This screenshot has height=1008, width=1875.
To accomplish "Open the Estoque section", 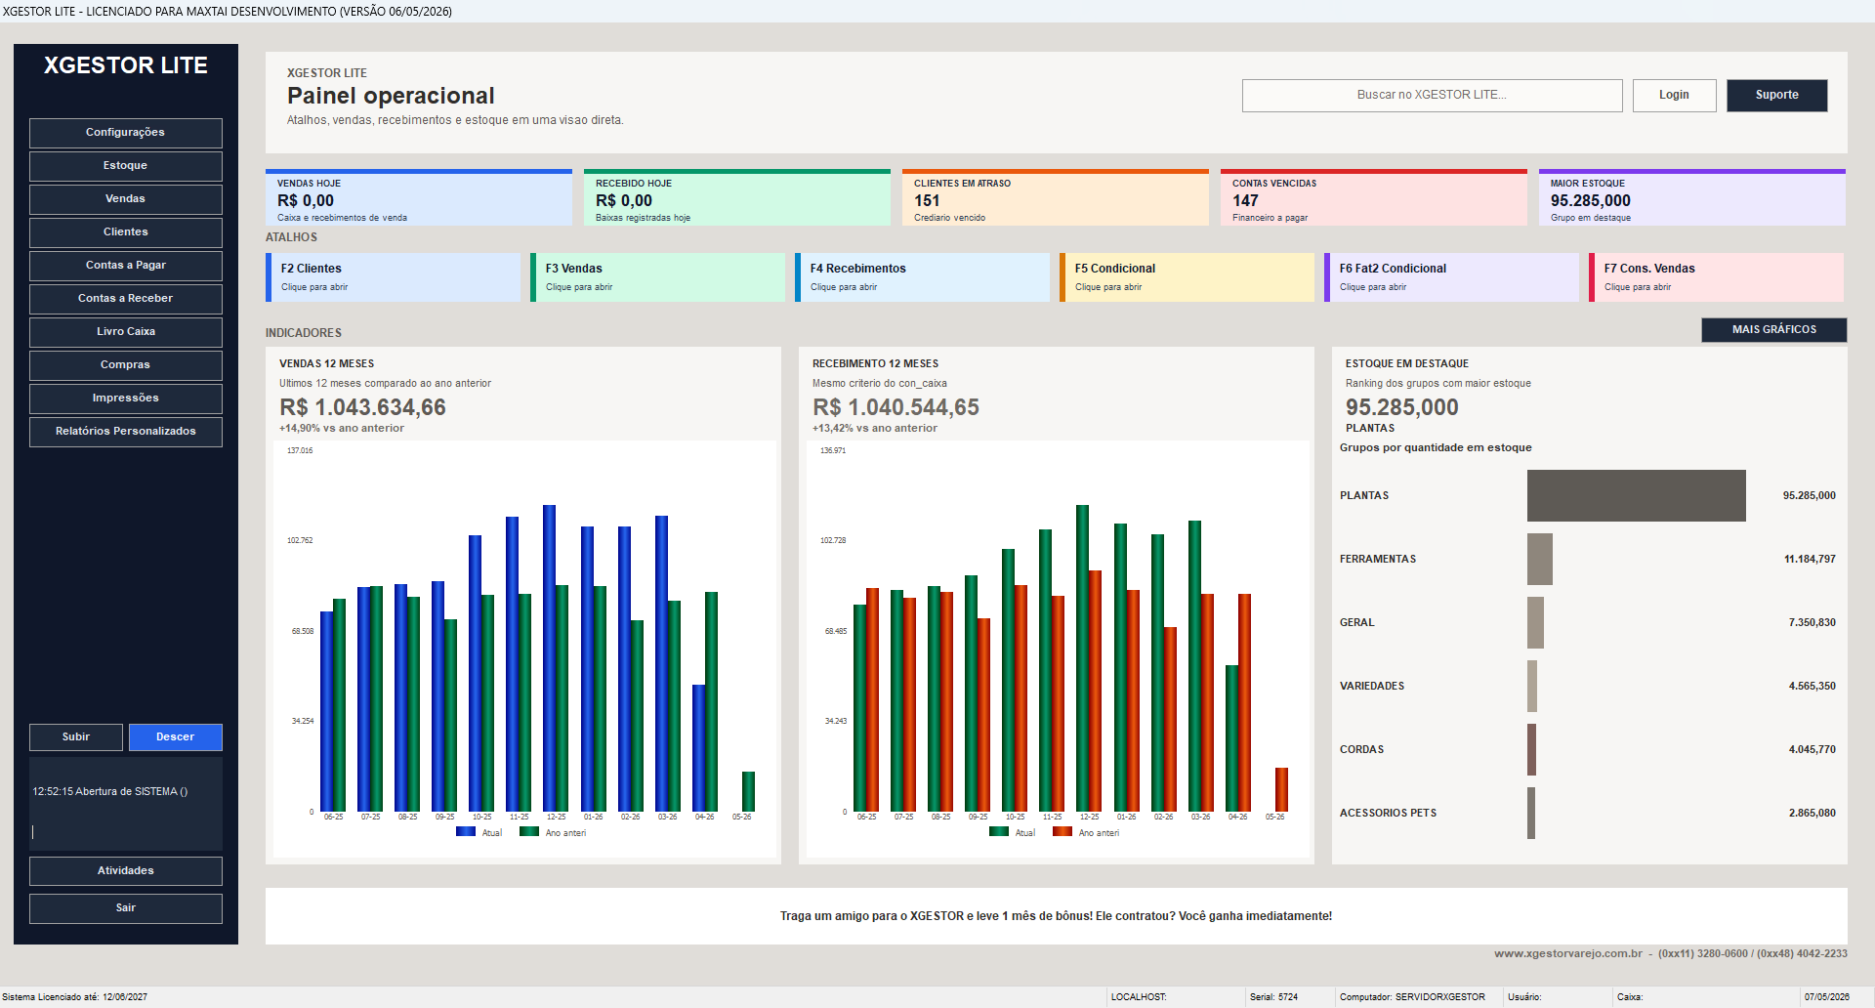I will point(126,166).
